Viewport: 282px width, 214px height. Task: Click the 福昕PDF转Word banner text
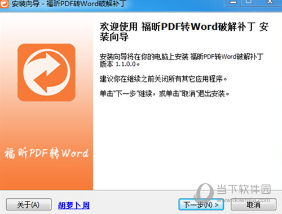click(x=47, y=153)
